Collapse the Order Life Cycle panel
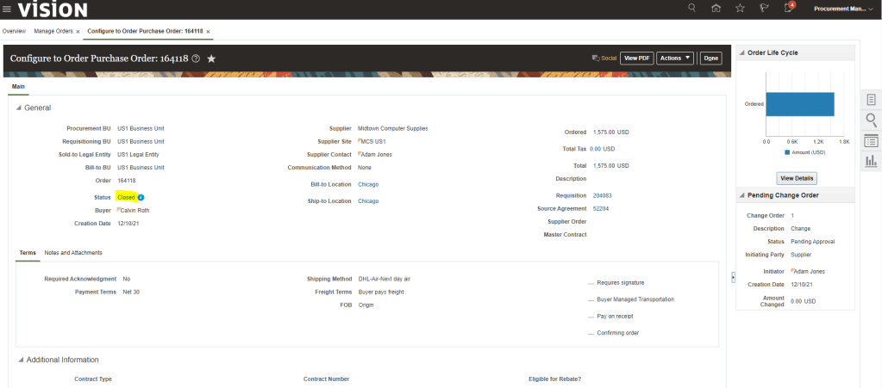 [741, 52]
